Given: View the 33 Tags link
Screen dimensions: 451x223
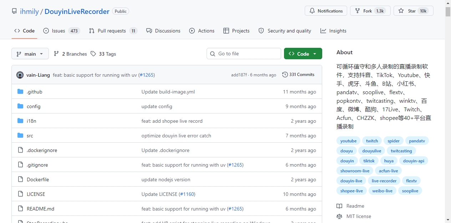Looking at the screenshot, I should [x=103, y=54].
